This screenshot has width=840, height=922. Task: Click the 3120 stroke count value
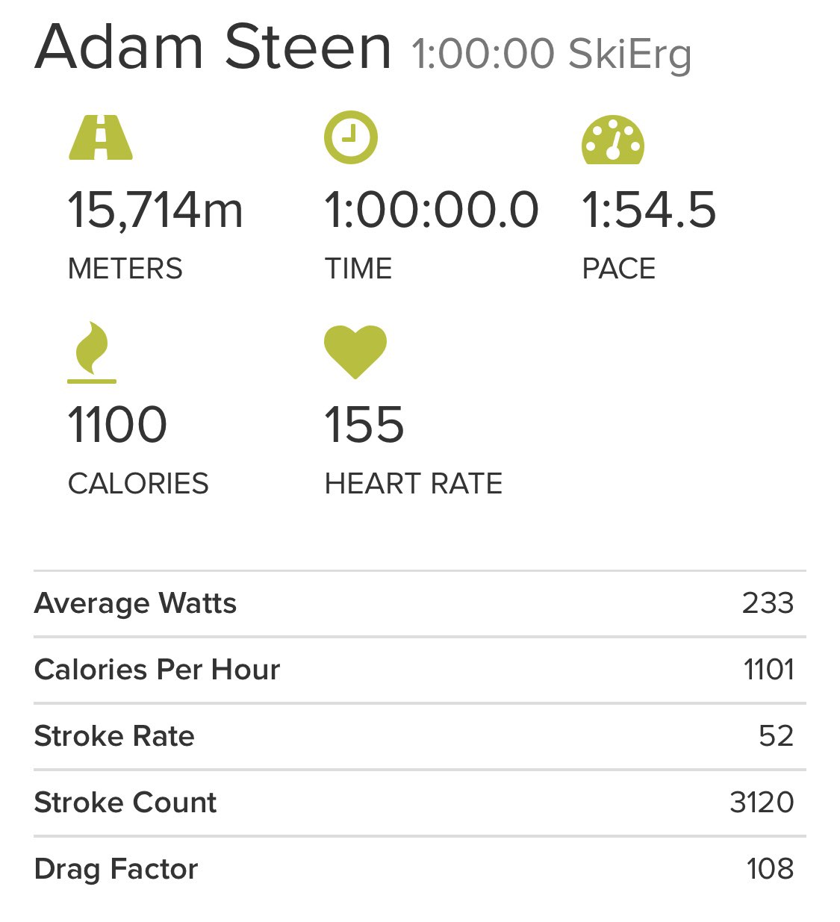click(762, 803)
